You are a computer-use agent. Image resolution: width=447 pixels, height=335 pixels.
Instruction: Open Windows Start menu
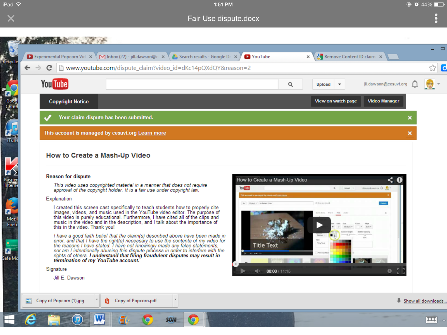[x=9, y=320]
